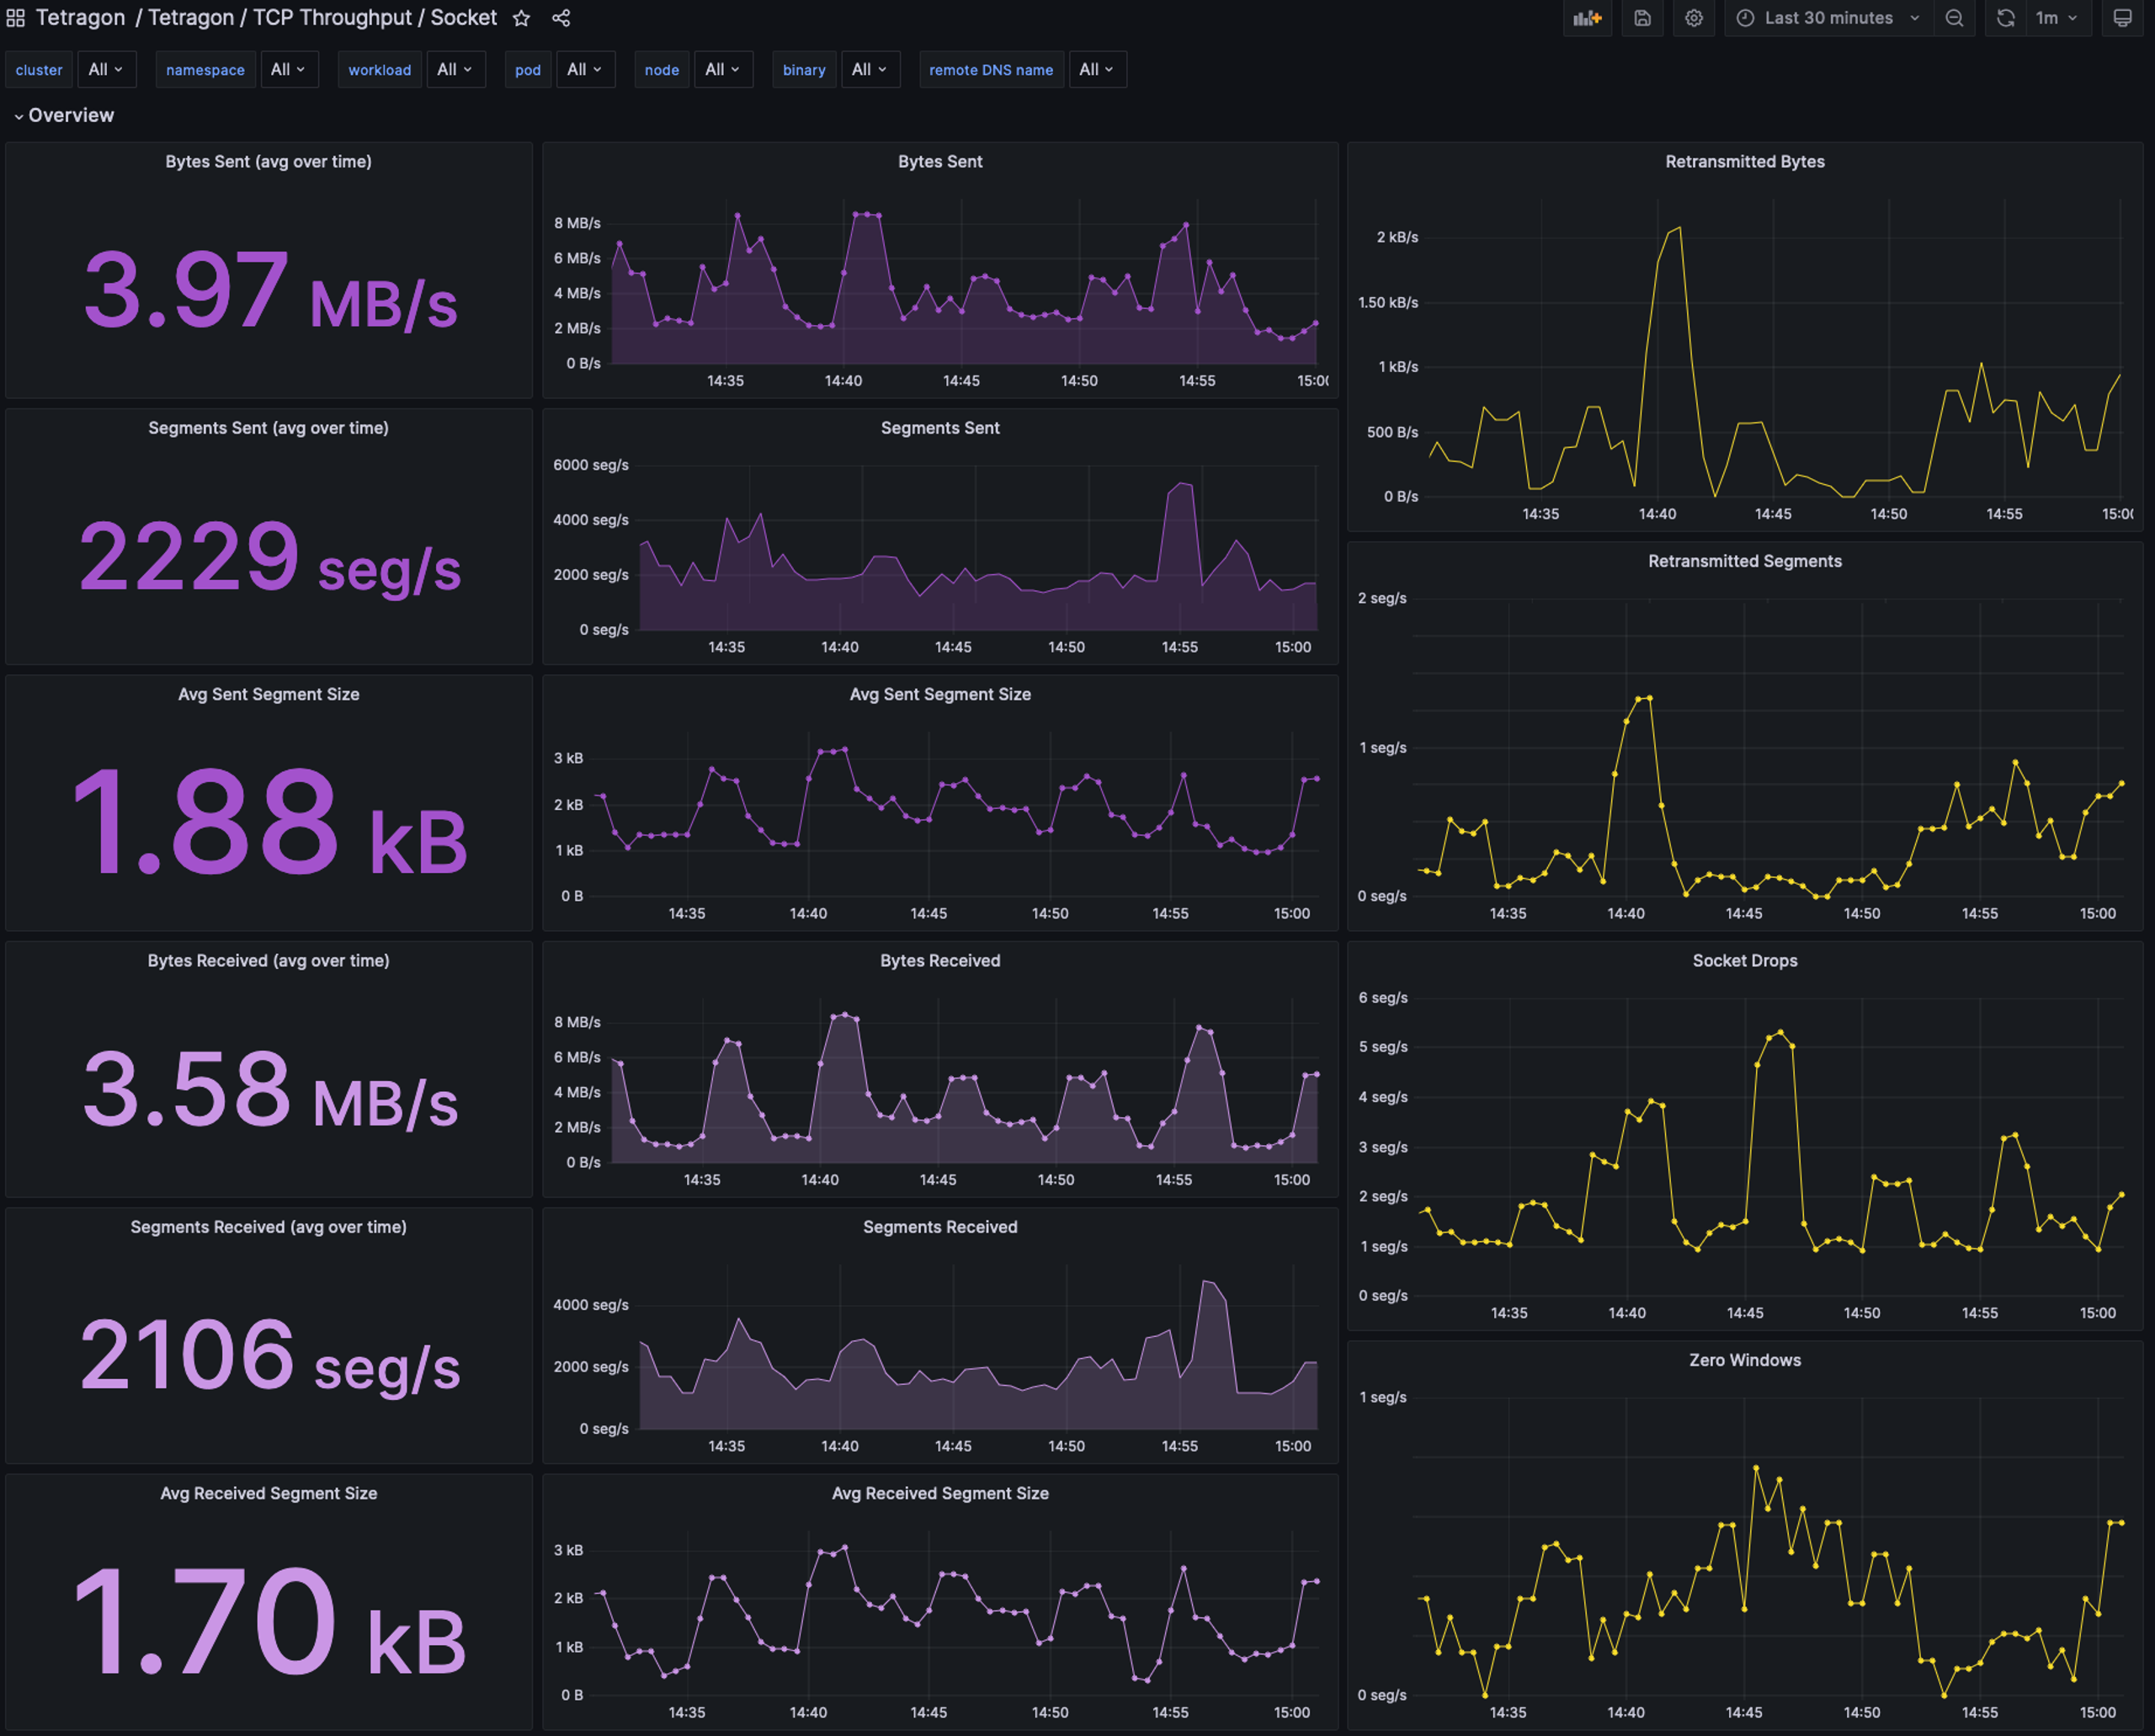Open the binary filter dropdown
This screenshot has width=2155, height=1736.
[x=869, y=70]
